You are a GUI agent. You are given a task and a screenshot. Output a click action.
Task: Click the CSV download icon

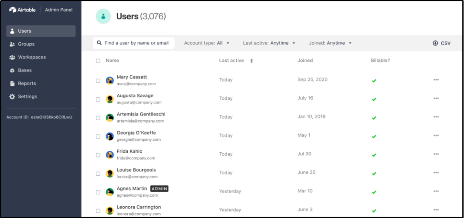tap(435, 43)
